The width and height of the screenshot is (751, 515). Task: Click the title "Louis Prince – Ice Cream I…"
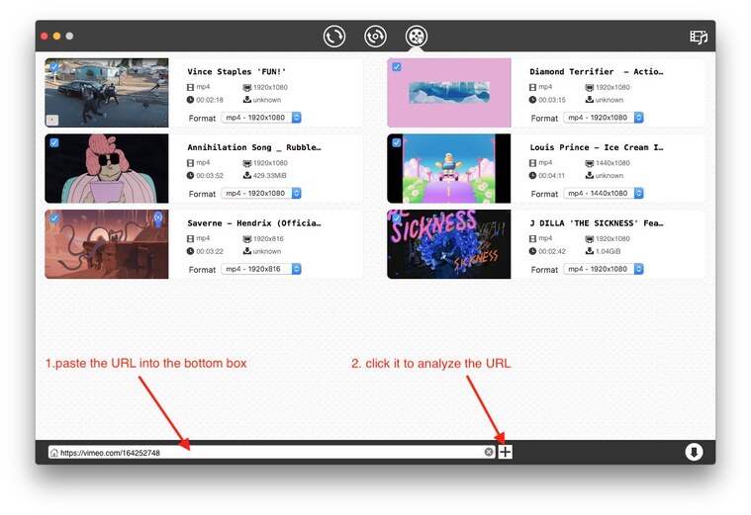(x=597, y=147)
